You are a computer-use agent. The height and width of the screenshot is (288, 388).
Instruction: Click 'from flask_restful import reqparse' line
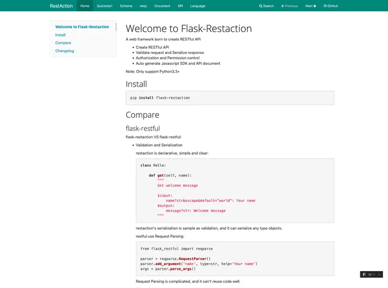[177, 249]
